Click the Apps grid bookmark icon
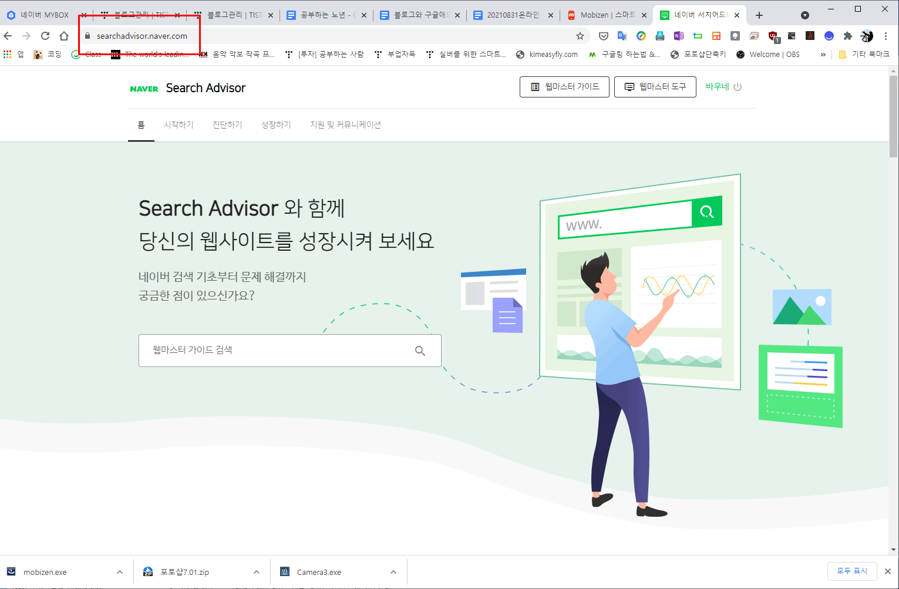899x589 pixels. coord(8,54)
